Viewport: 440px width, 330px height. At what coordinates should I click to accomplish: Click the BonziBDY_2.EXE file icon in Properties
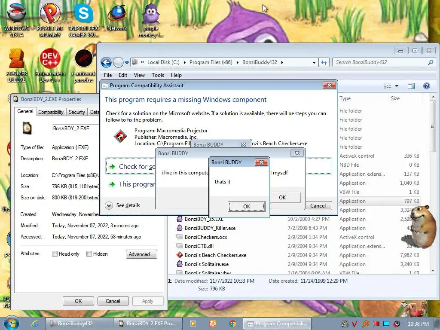pyautogui.click(x=27, y=128)
